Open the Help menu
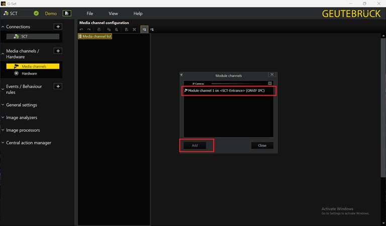This screenshot has width=386, height=226. tap(138, 14)
